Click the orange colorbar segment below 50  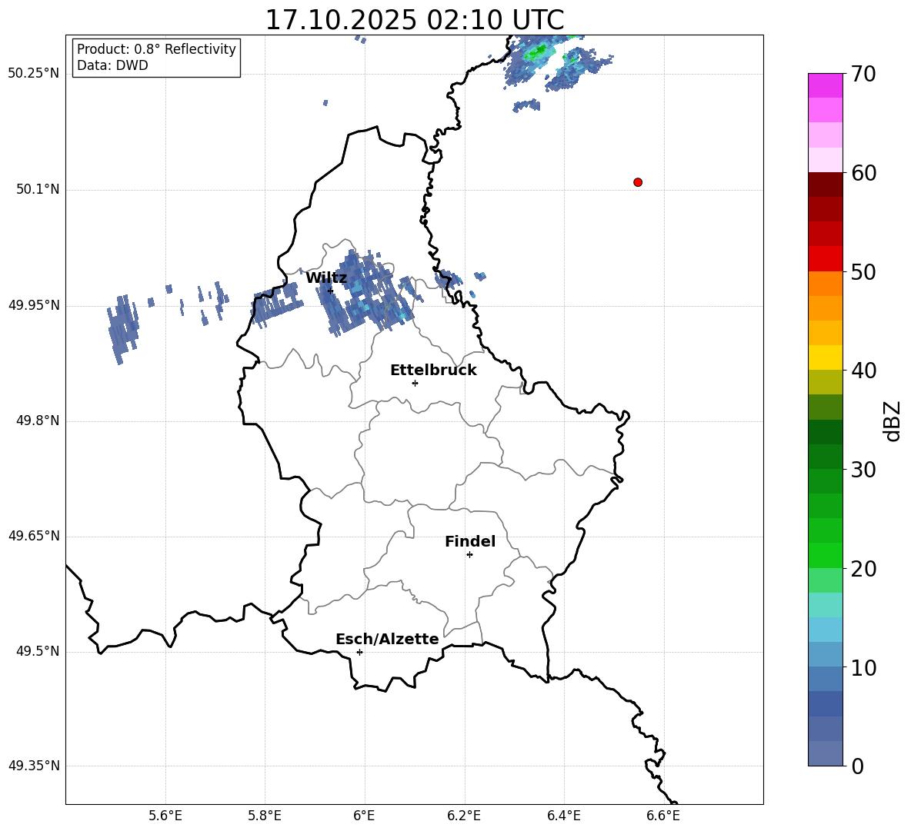tap(826, 284)
